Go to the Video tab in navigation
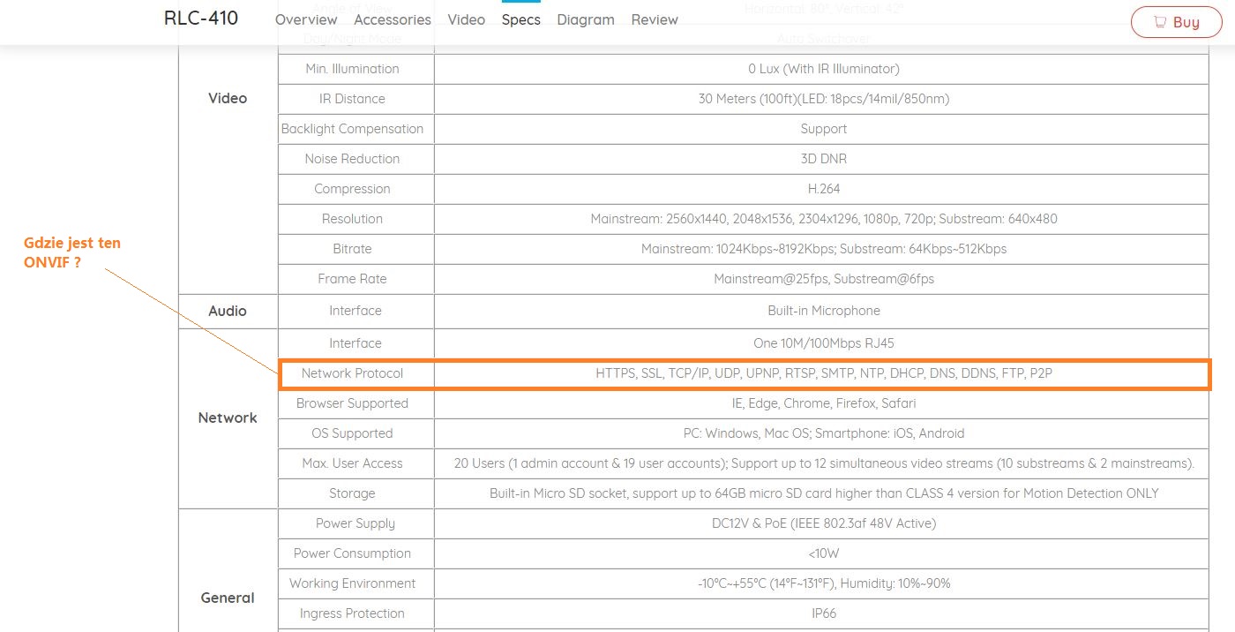This screenshot has height=632, width=1235. (467, 19)
